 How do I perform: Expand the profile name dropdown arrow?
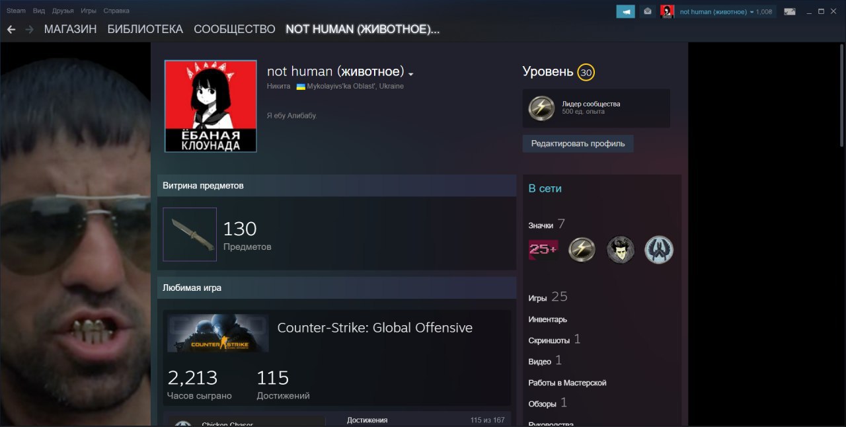411,73
